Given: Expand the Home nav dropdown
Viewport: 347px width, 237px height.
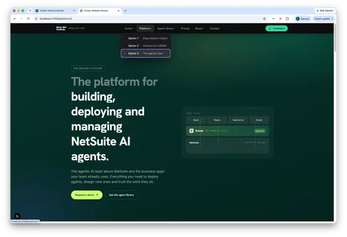Looking at the screenshot, I should [x=129, y=28].
